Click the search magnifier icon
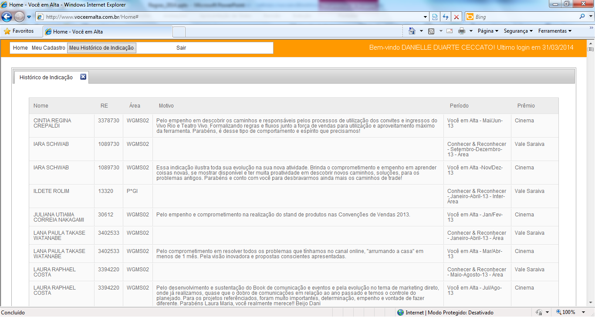 coord(582,17)
